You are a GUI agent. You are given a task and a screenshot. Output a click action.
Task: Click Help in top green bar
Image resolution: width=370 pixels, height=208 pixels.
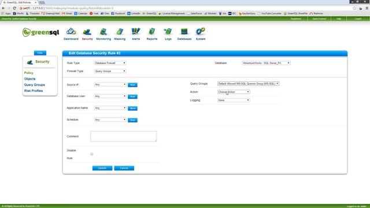(x=339, y=18)
